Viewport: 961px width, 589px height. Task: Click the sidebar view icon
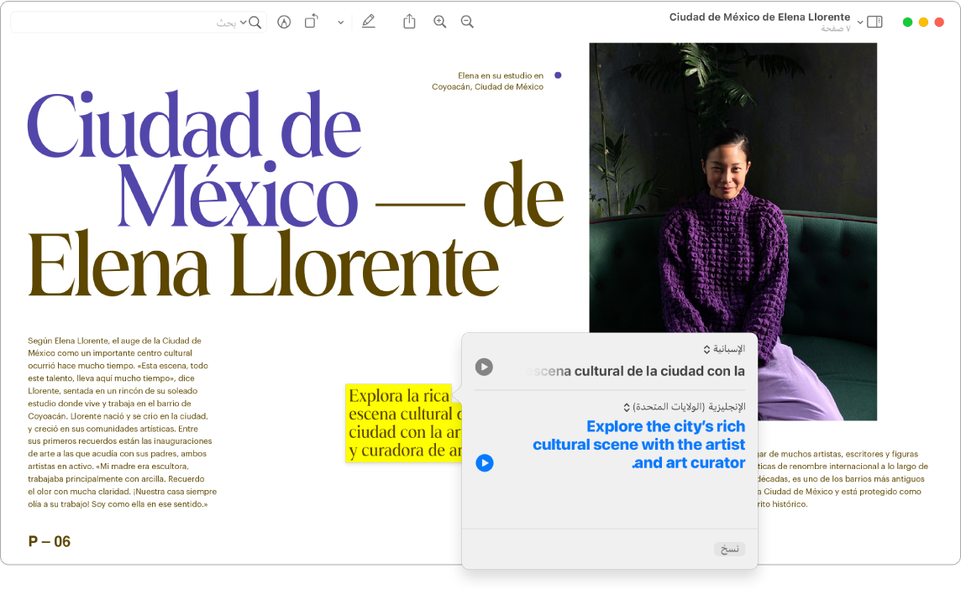click(x=874, y=22)
